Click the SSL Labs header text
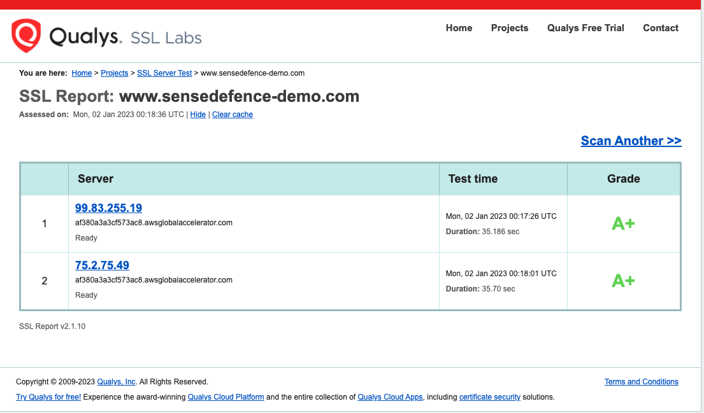Image resolution: width=704 pixels, height=413 pixels. pyautogui.click(x=166, y=38)
